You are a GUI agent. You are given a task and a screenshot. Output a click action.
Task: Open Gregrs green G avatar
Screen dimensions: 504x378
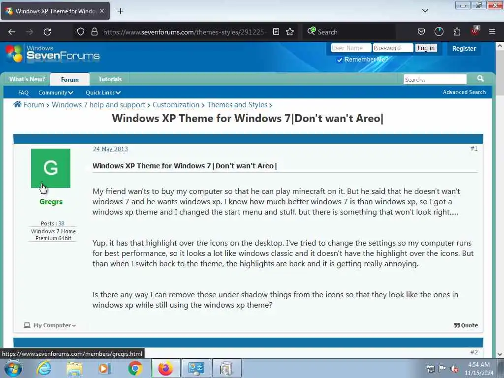51,168
